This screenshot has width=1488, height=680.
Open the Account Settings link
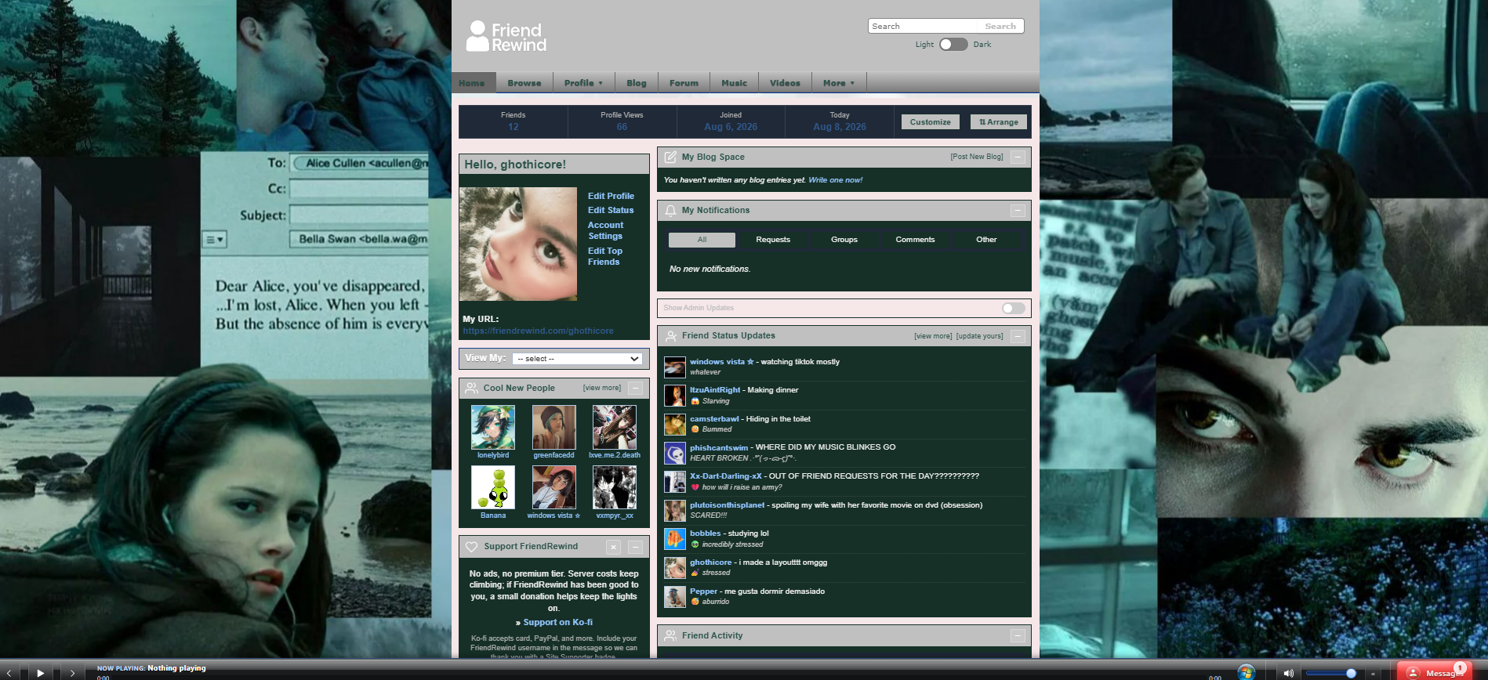coord(605,230)
